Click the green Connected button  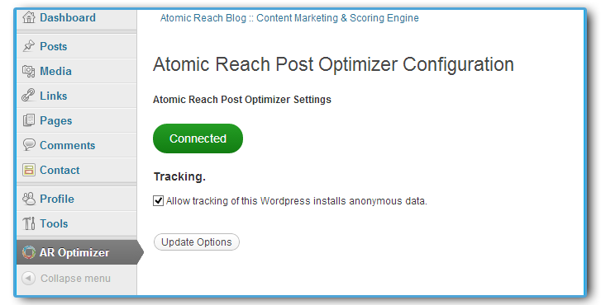(198, 138)
